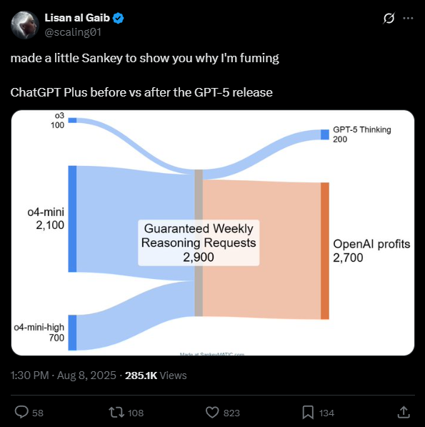Open the three-dot more options menu

coord(408,19)
